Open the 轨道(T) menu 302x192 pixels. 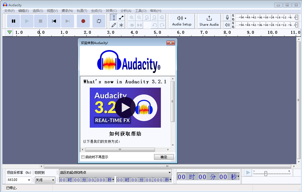pos(82,11)
